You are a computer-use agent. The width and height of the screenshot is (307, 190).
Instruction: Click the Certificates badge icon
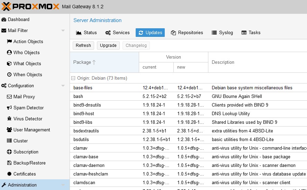(9, 174)
